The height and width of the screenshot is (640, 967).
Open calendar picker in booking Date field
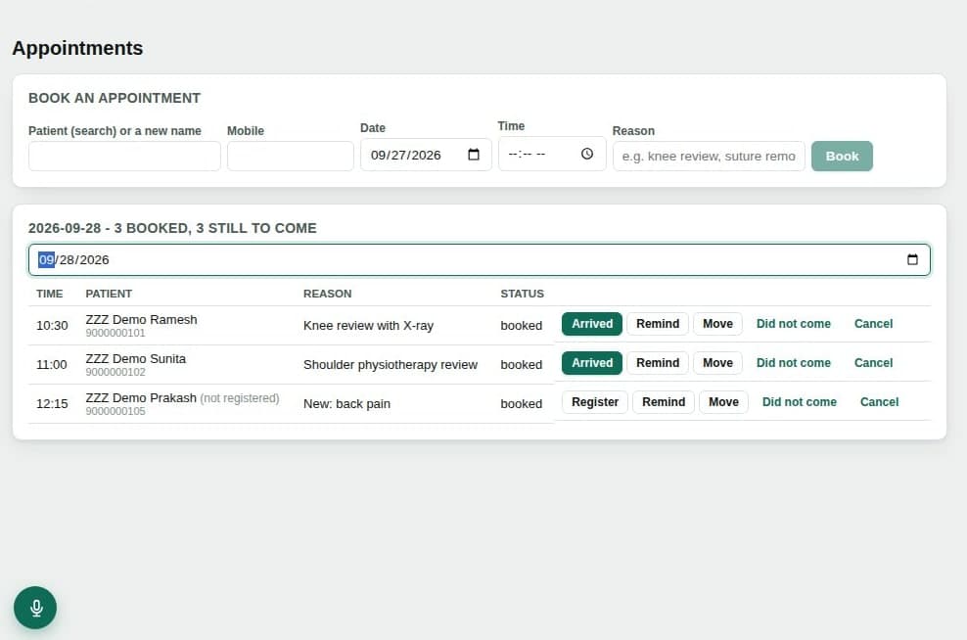(474, 155)
